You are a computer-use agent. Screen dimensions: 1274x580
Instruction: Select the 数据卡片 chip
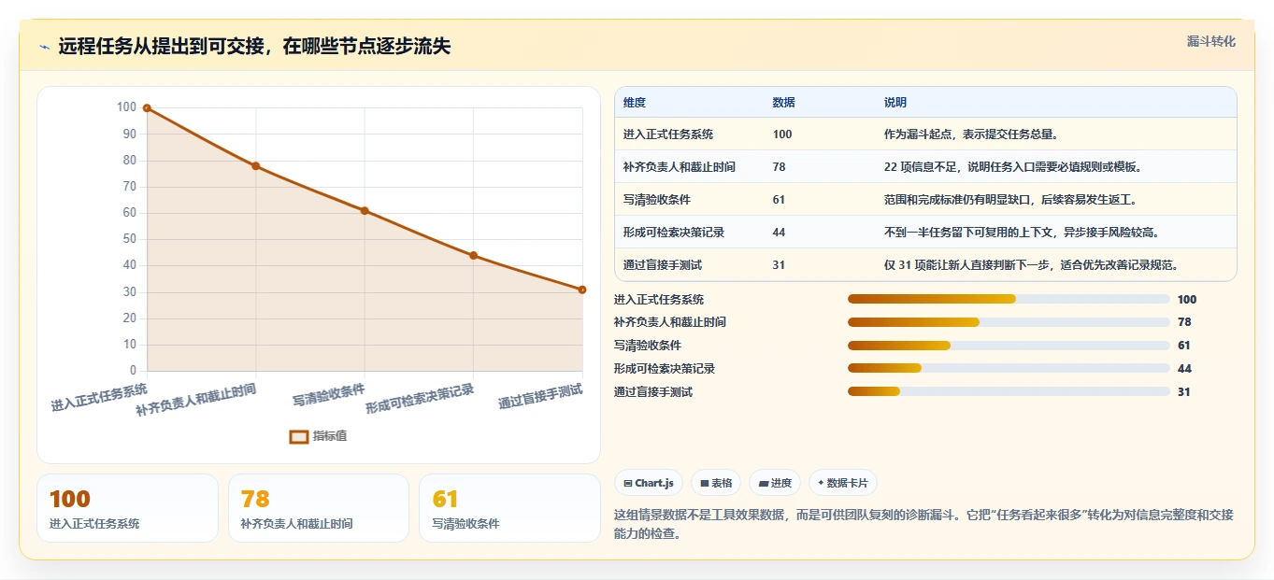pyautogui.click(x=843, y=483)
